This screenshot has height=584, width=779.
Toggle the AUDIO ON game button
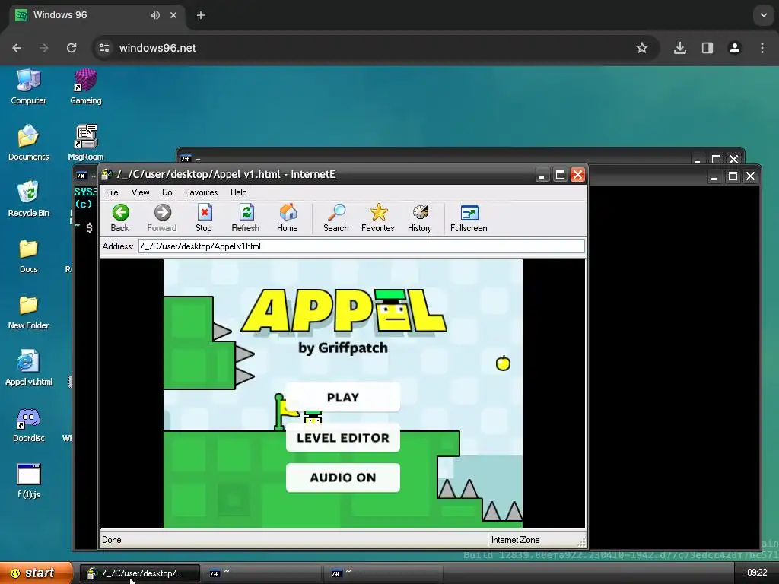click(x=343, y=478)
